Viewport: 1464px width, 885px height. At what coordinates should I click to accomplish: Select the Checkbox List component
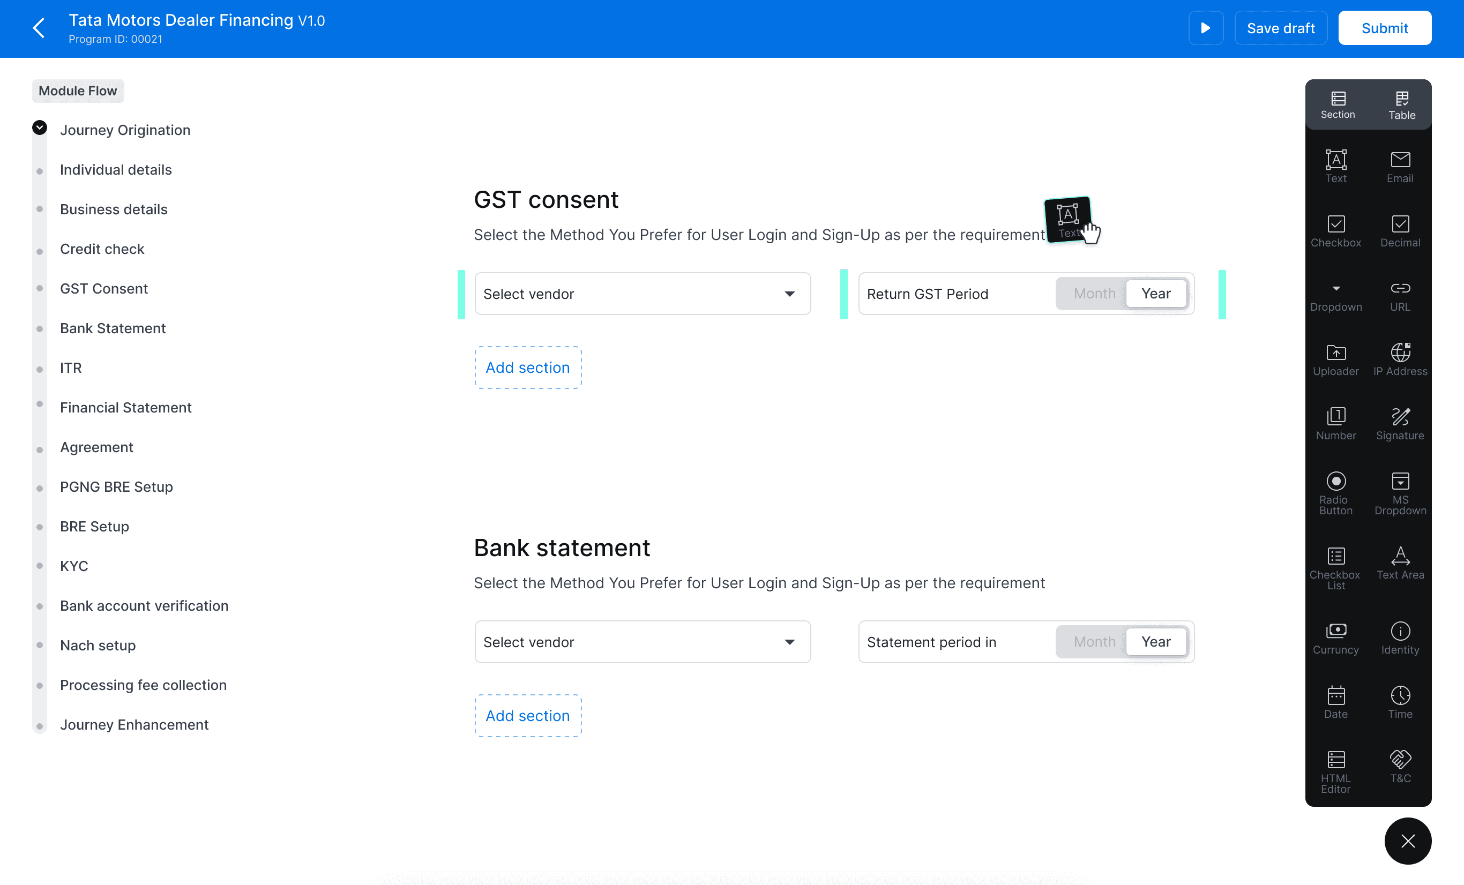point(1336,568)
